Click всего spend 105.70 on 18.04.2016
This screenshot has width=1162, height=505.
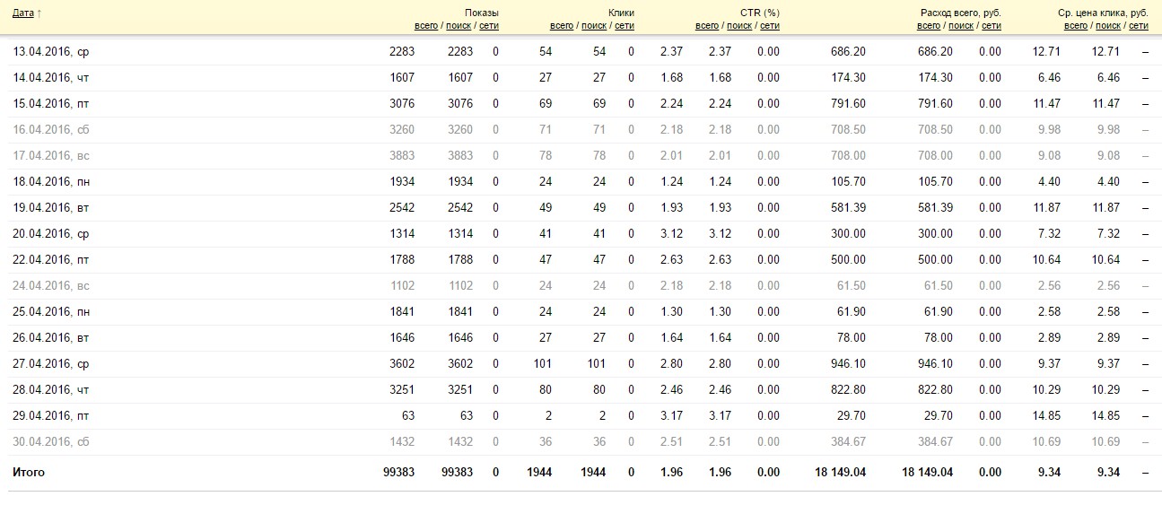click(849, 182)
